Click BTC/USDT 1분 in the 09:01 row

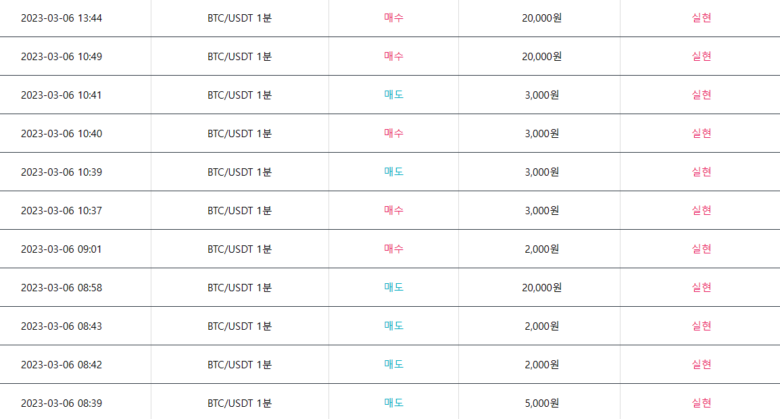pyautogui.click(x=239, y=249)
